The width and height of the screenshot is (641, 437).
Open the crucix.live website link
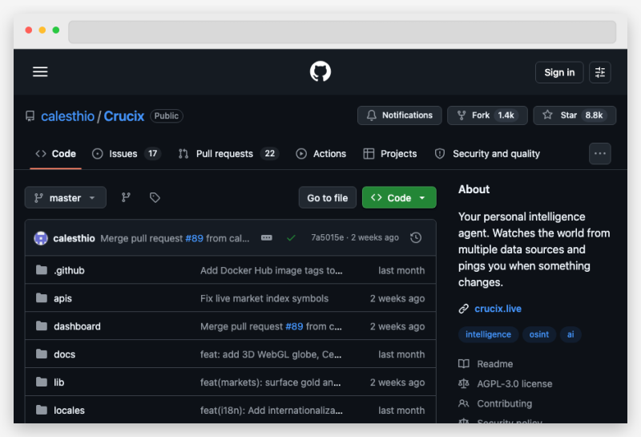[x=498, y=309]
